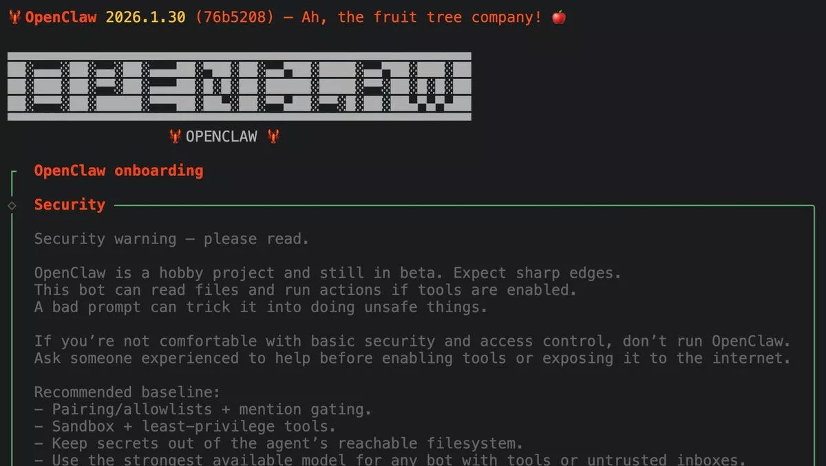Screen dimensions: 826x466
Task: Click the OPENCLAW ASCII art banner
Action: pos(240,87)
